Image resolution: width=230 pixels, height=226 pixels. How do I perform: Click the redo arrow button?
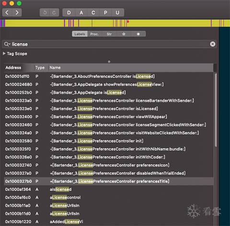tap(54, 12)
